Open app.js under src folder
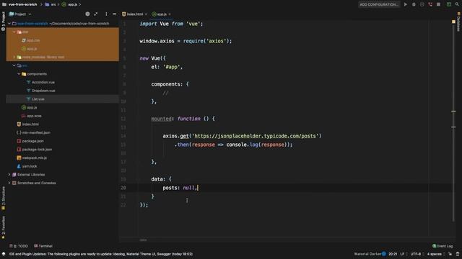This screenshot has width=462, height=259. (32, 107)
